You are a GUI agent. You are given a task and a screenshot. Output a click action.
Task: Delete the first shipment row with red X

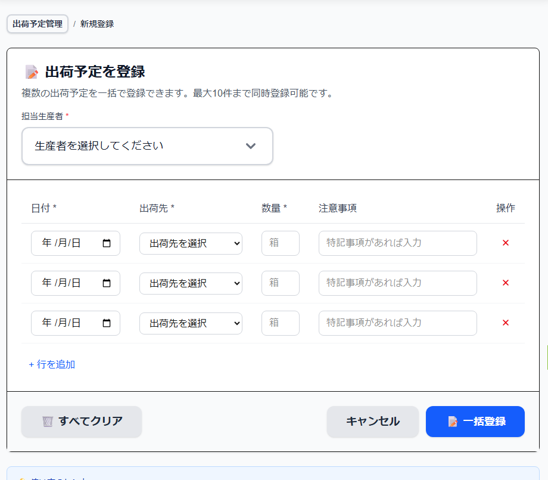pyautogui.click(x=506, y=243)
